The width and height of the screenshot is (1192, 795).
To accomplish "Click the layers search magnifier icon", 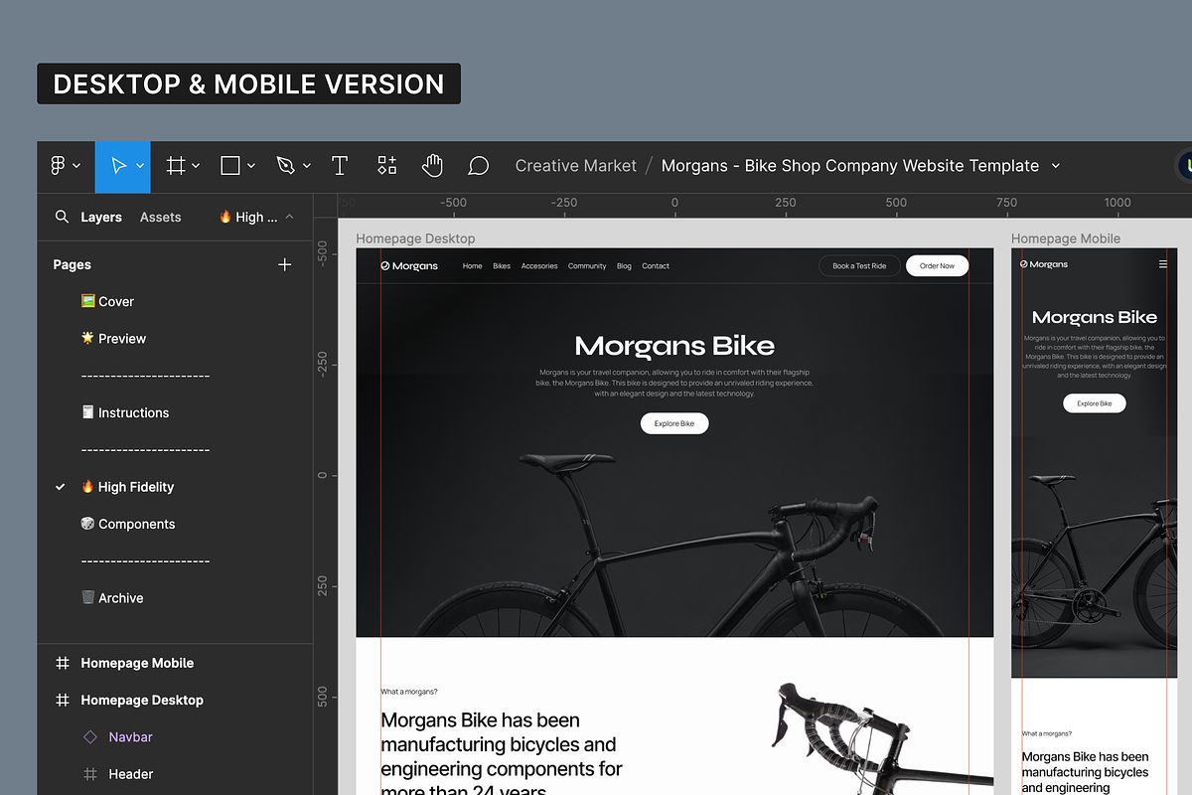I will coord(62,217).
